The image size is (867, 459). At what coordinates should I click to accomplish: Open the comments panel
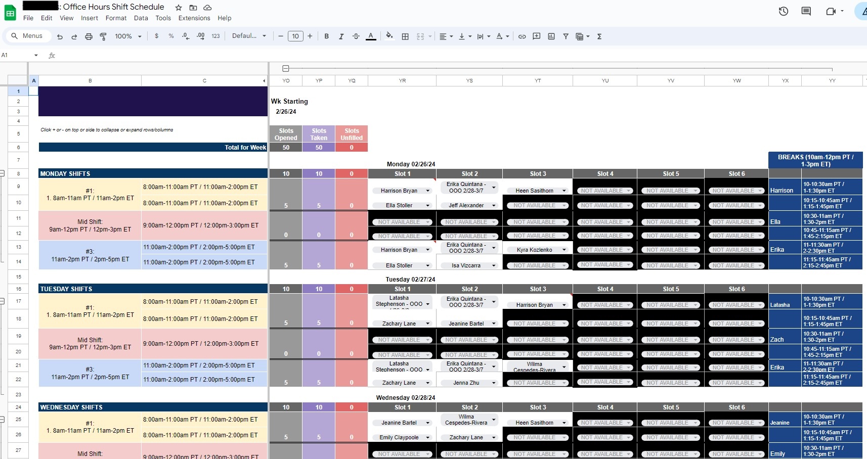pos(806,11)
